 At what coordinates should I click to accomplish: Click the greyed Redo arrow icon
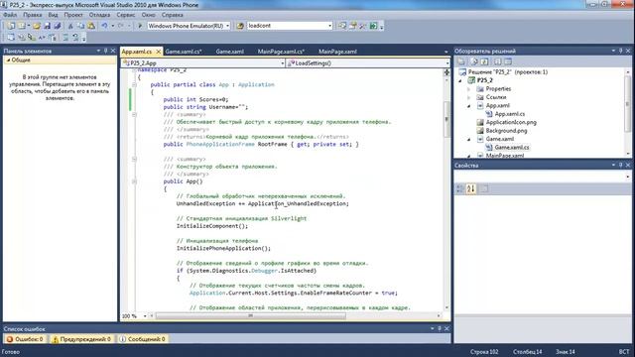click(121, 26)
